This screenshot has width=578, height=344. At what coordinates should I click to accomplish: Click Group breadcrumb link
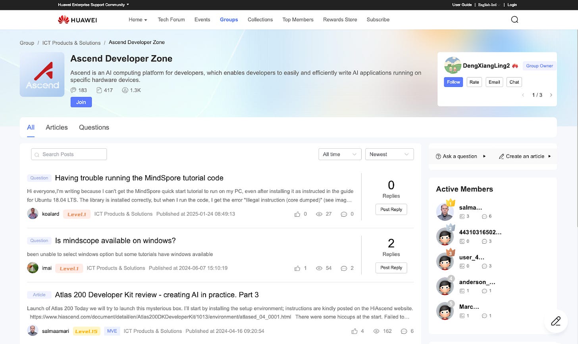[27, 43]
